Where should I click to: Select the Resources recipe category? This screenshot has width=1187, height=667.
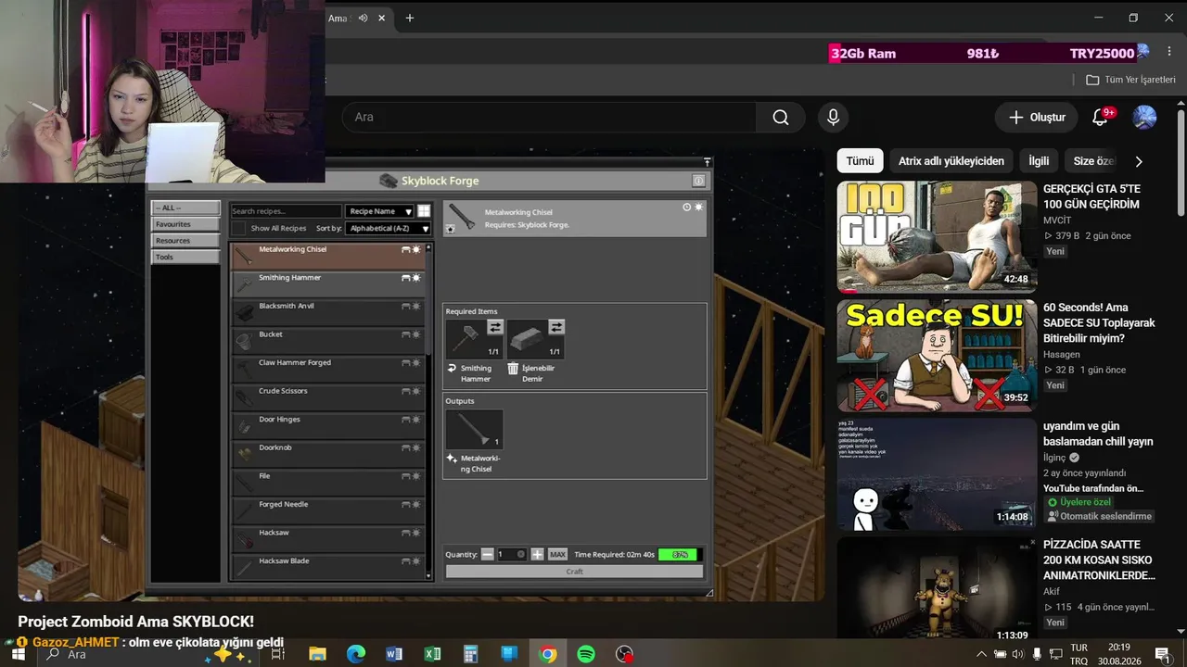pyautogui.click(x=185, y=241)
